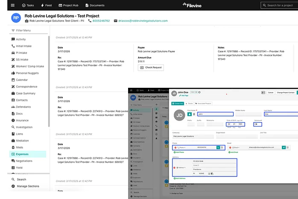Click the empty Middle Name field
298x199 pixels.
tap(248, 114)
